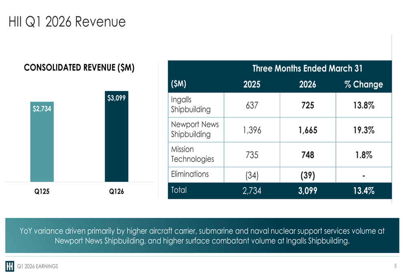The height and width of the screenshot is (278, 406).
Task: Select the 'Mission Technologies' row label
Action: pos(192,154)
